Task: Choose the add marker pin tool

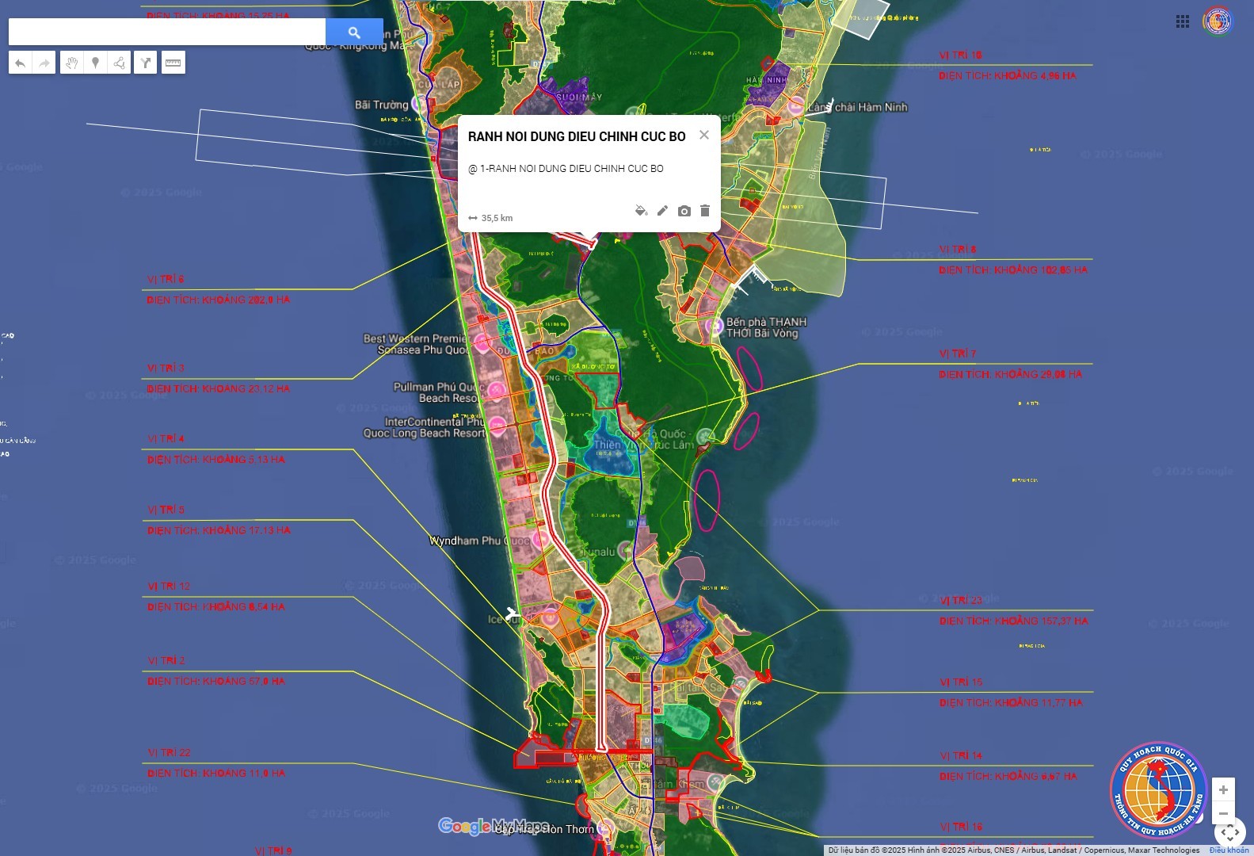Action: tap(95, 63)
